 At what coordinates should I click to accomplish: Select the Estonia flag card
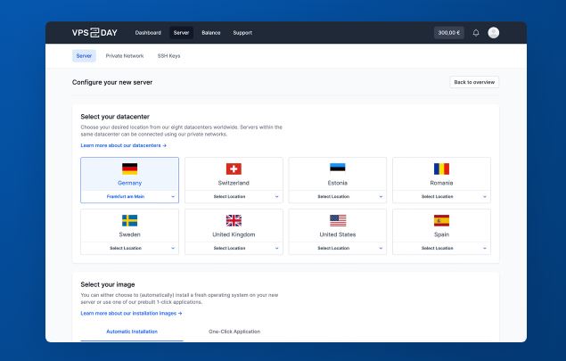click(x=338, y=174)
